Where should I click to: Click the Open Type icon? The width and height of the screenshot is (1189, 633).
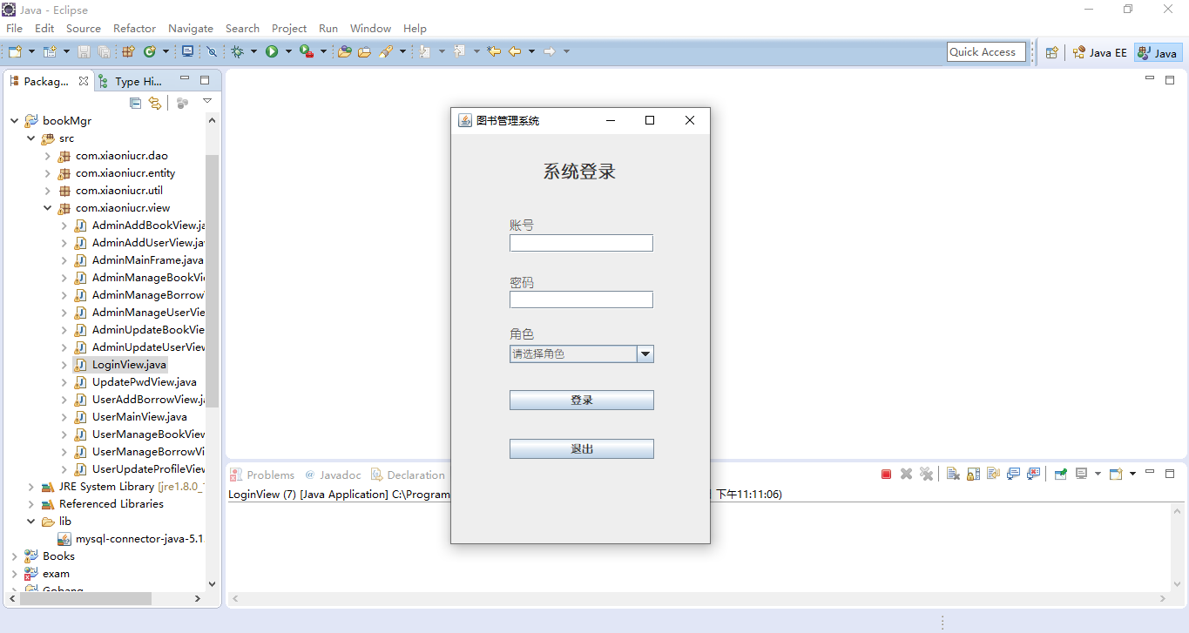(344, 51)
